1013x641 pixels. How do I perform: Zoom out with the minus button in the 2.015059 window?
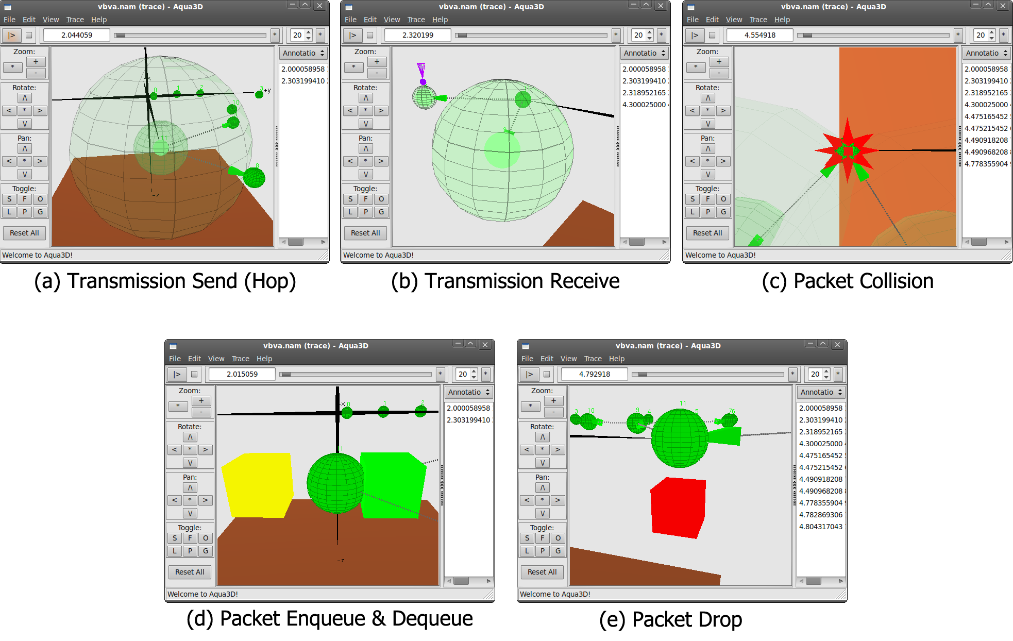201,412
